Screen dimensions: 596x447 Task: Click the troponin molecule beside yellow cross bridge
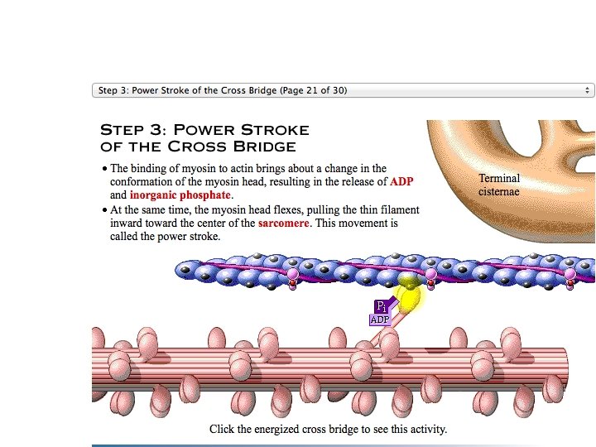click(430, 278)
